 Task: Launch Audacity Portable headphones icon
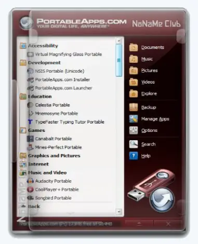click(30, 181)
